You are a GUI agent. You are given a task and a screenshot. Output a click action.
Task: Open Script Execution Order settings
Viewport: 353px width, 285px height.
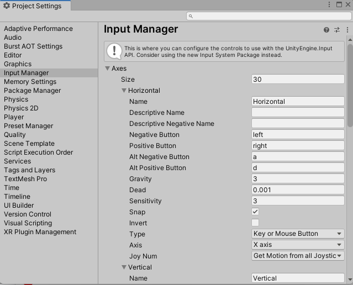[x=38, y=152]
